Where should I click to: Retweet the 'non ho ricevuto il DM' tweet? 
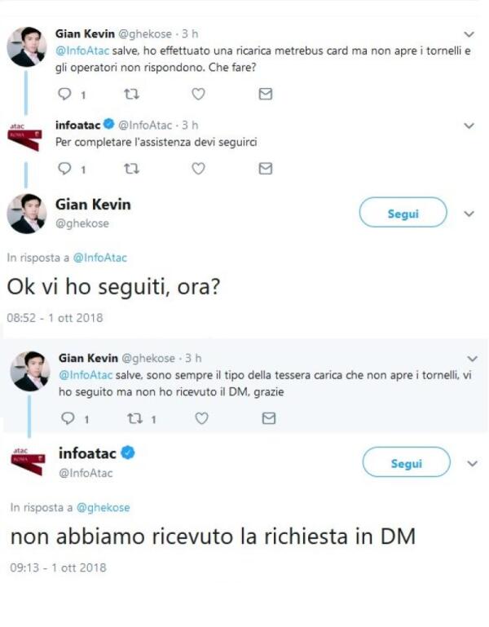(x=136, y=418)
